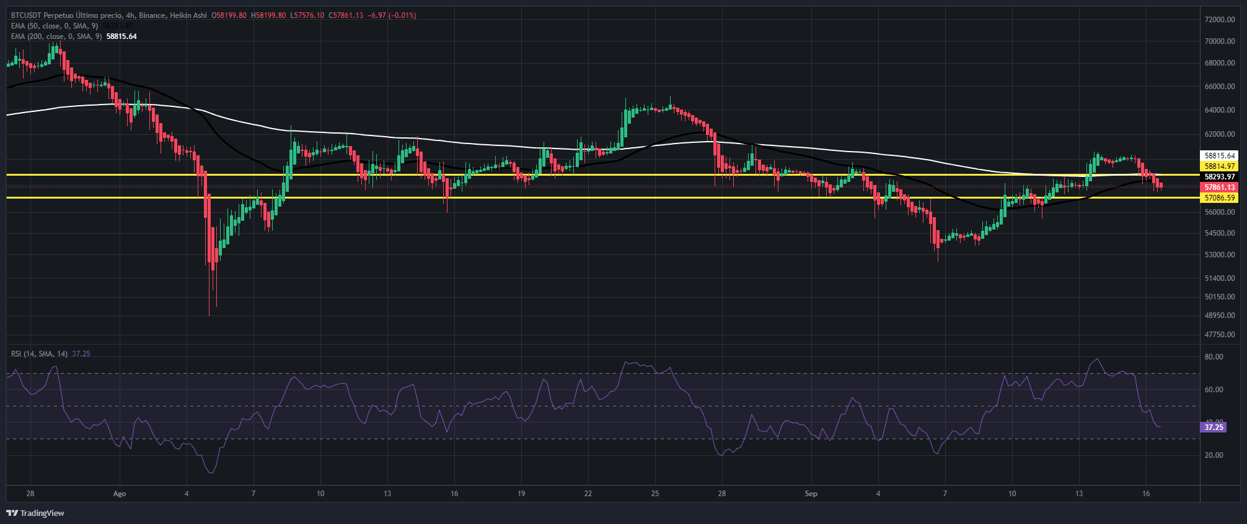Click the RSI (14, SMA, 14) legend
The width and height of the screenshot is (1247, 524).
coord(40,354)
